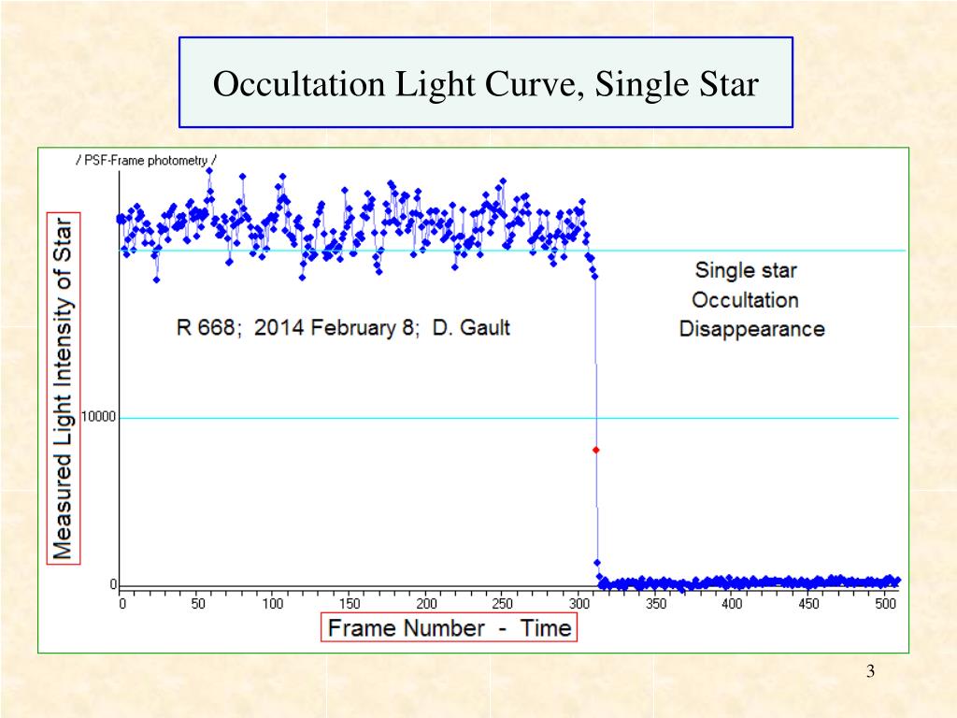Viewport: 957px width, 718px height.
Task: Click the 'R 668; 2014 February 8; D. Gault' annotation
Action: pyautogui.click(x=343, y=328)
